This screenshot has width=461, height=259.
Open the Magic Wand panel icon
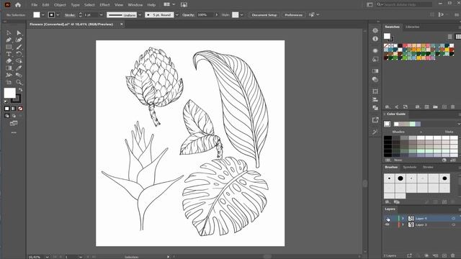click(375, 132)
